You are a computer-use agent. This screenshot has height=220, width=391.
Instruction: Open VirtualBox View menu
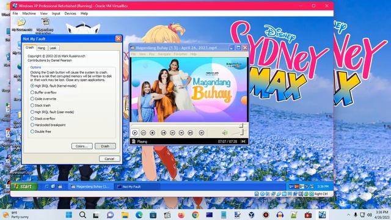tap(43, 13)
